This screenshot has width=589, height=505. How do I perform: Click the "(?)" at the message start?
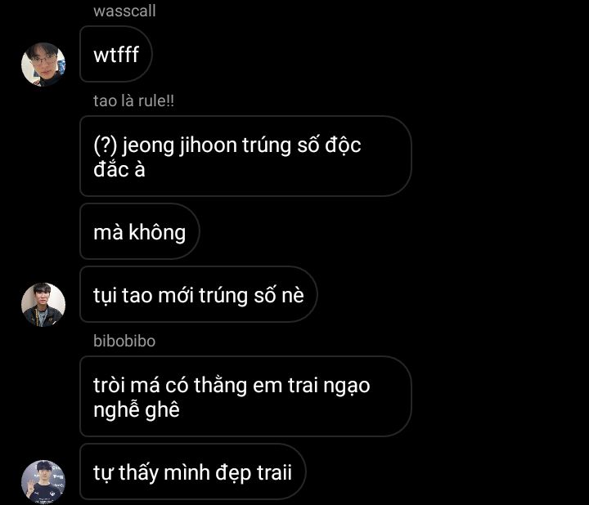point(106,145)
